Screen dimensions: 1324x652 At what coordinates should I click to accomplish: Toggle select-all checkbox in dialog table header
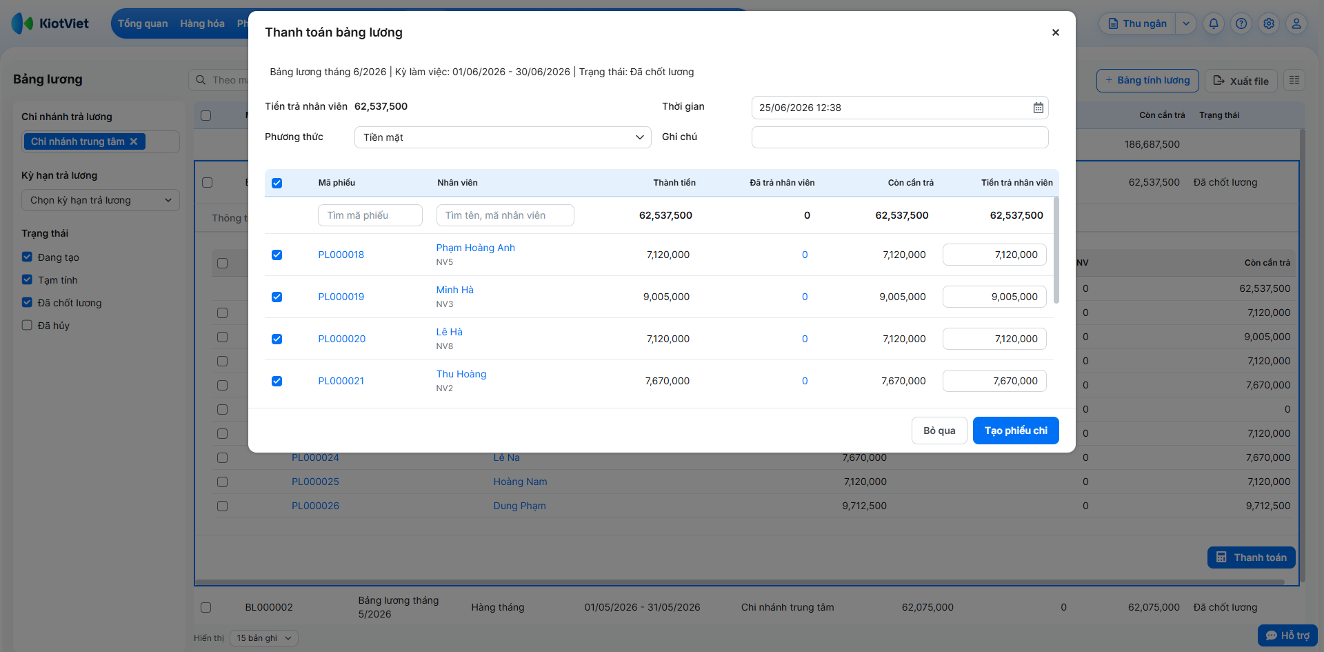click(x=277, y=183)
